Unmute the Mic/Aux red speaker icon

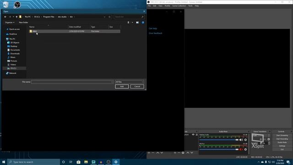tap(241, 149)
